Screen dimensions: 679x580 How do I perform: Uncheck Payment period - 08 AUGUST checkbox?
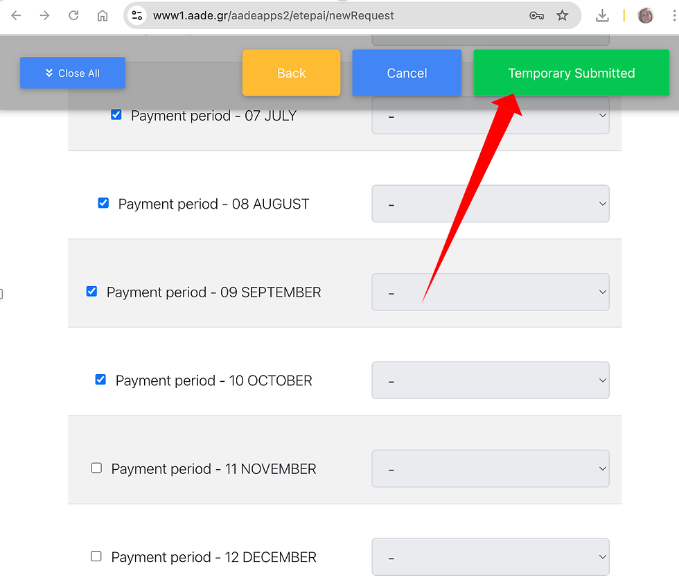click(103, 203)
